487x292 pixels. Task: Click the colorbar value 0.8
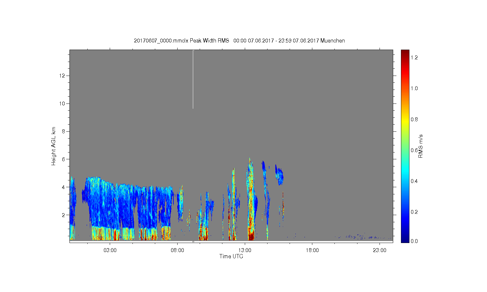click(x=414, y=119)
